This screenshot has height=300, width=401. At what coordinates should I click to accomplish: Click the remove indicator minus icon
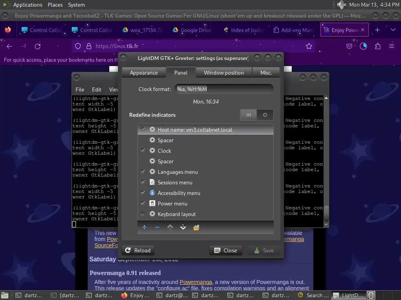tap(157, 227)
